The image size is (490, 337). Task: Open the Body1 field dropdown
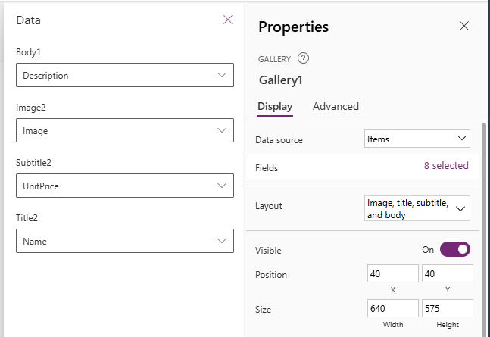coord(125,75)
